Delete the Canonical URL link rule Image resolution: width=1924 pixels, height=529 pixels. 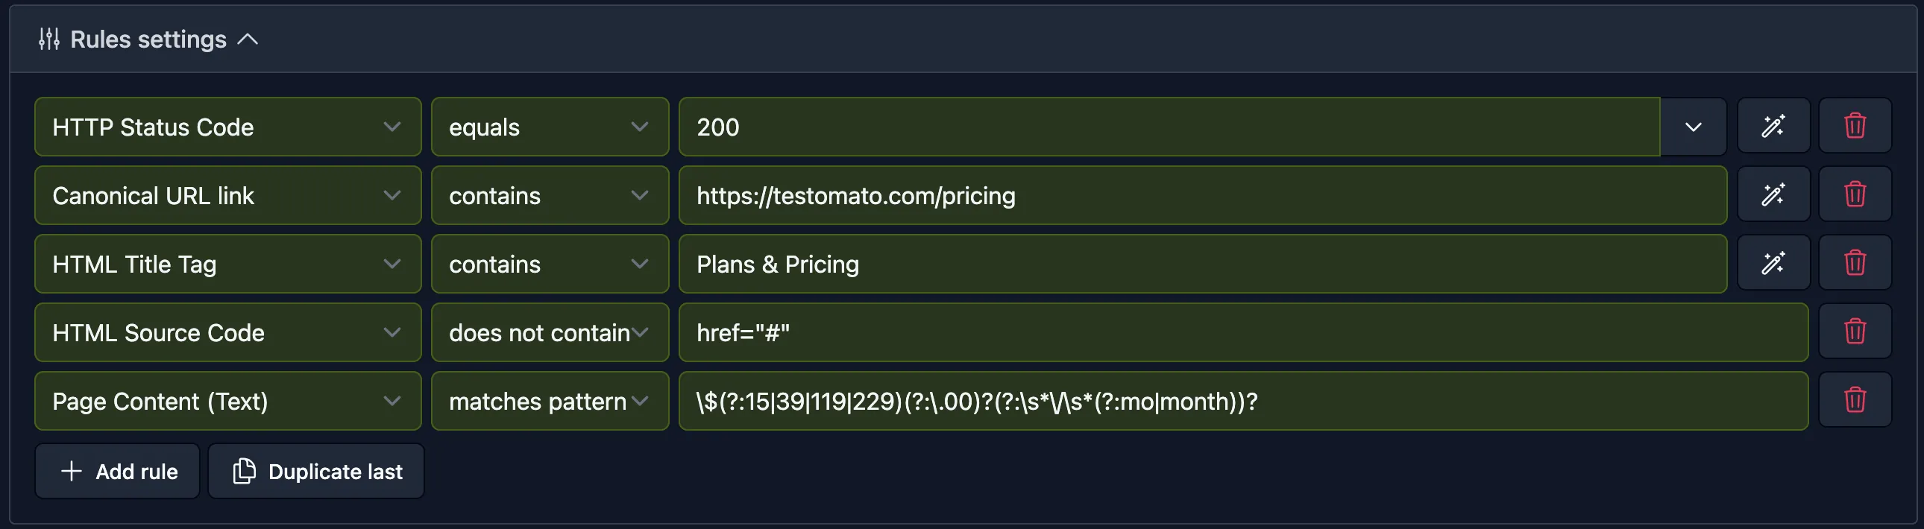1855,194
